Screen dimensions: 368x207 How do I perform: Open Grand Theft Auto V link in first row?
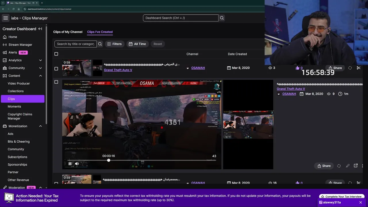tap(118, 70)
